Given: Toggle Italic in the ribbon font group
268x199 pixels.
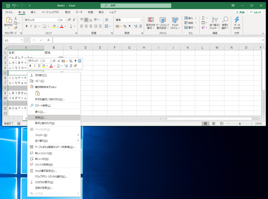Looking at the screenshot, I should tap(31, 26).
